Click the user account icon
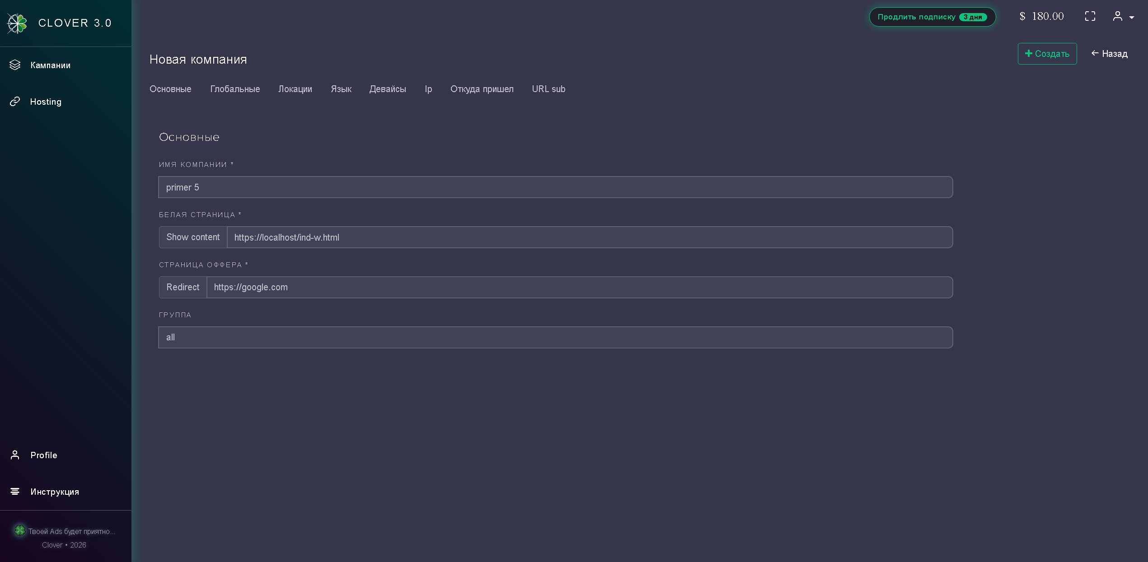The height and width of the screenshot is (562, 1148). point(1117,16)
